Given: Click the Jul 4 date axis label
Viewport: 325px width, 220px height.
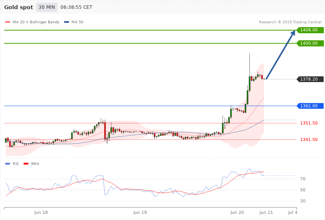Looking at the screenshot, I should click(292, 212).
